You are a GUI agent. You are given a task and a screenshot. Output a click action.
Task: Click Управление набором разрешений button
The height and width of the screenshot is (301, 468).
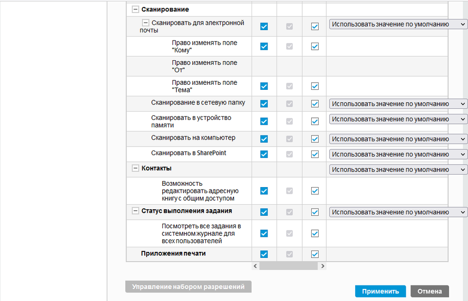188,287
